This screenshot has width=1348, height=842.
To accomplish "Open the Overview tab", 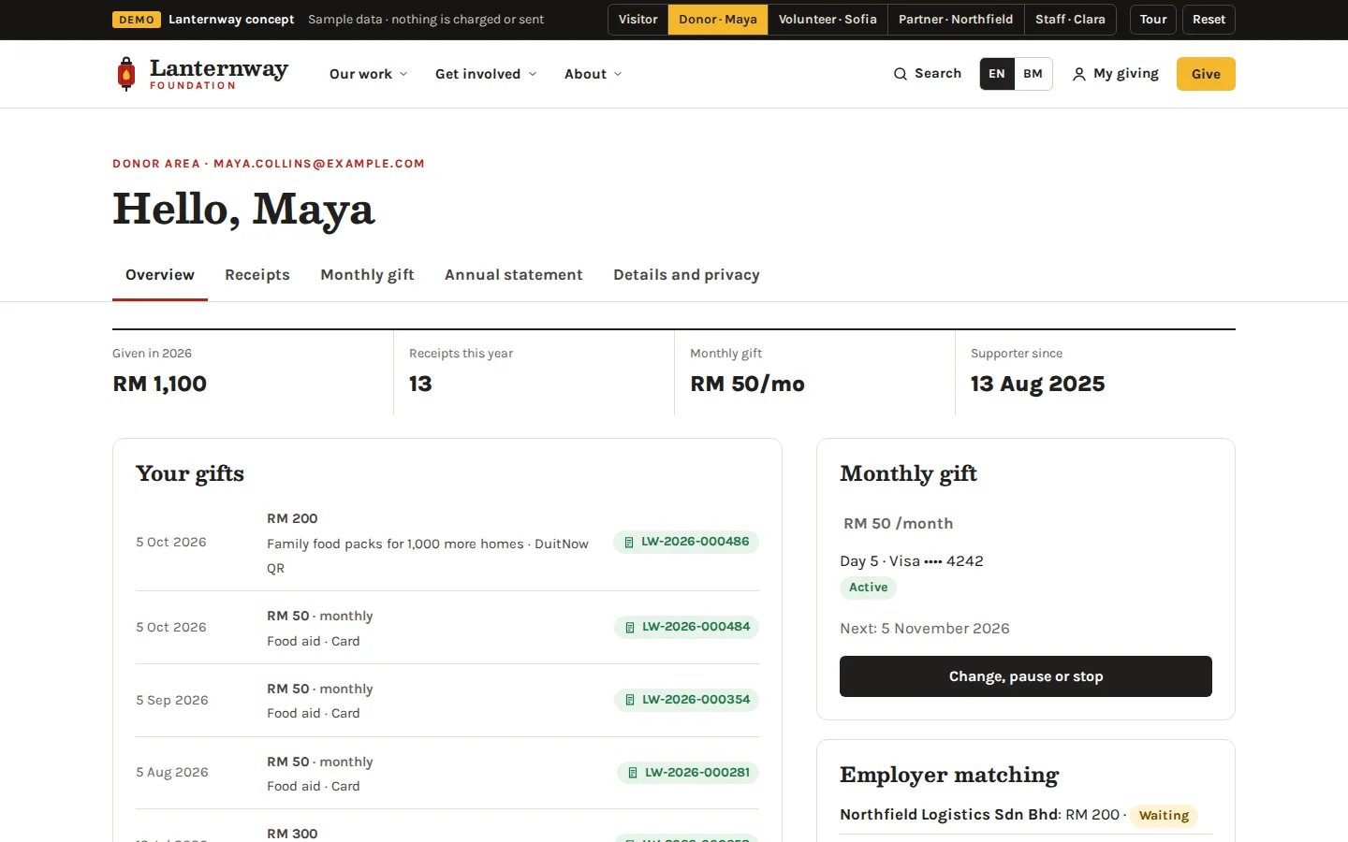I will click(x=160, y=275).
